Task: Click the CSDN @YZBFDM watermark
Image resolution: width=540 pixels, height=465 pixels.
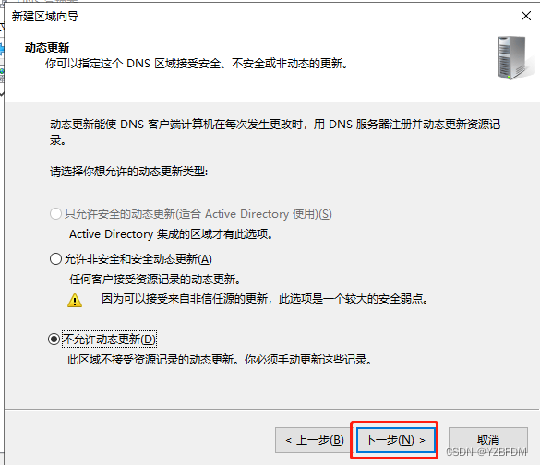Action: (486, 452)
